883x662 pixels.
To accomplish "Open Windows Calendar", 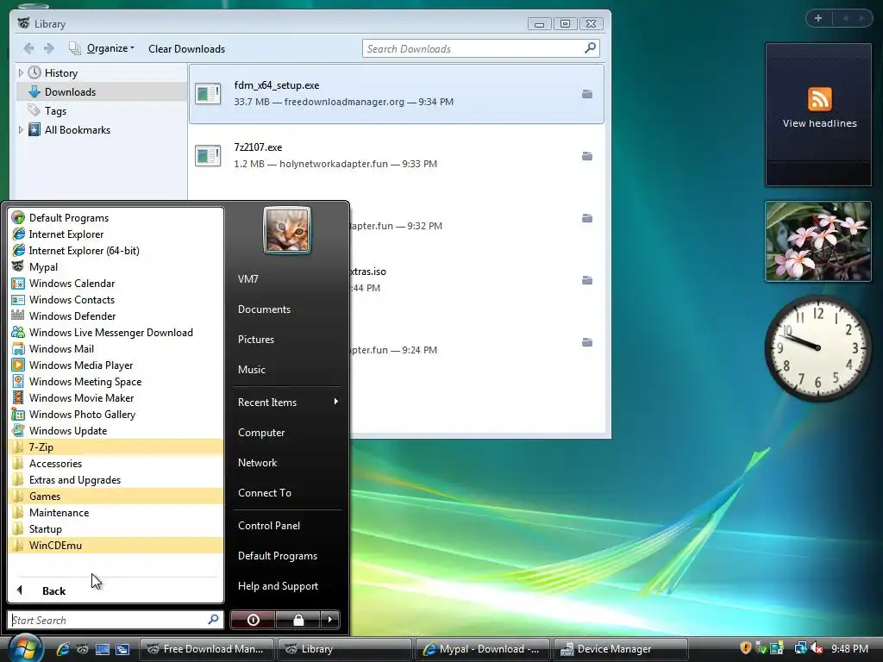I will [x=116, y=283].
